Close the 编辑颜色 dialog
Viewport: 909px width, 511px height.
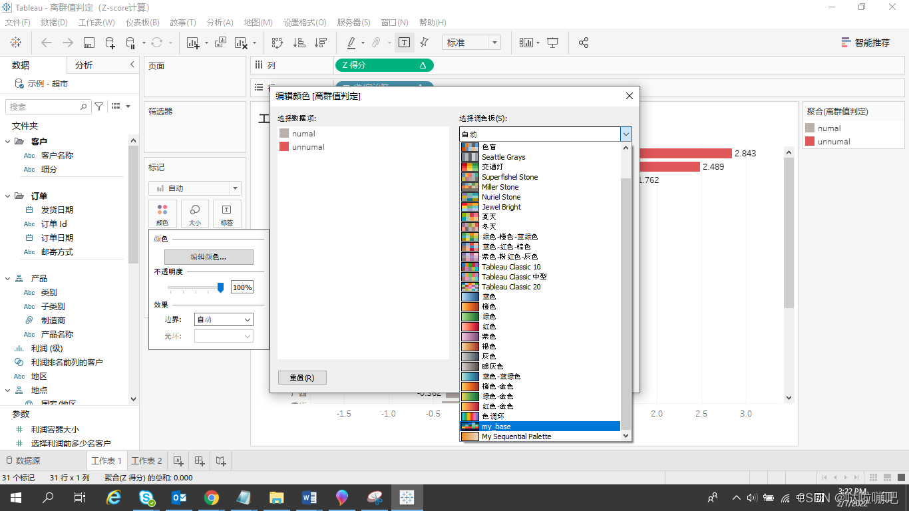(630, 96)
